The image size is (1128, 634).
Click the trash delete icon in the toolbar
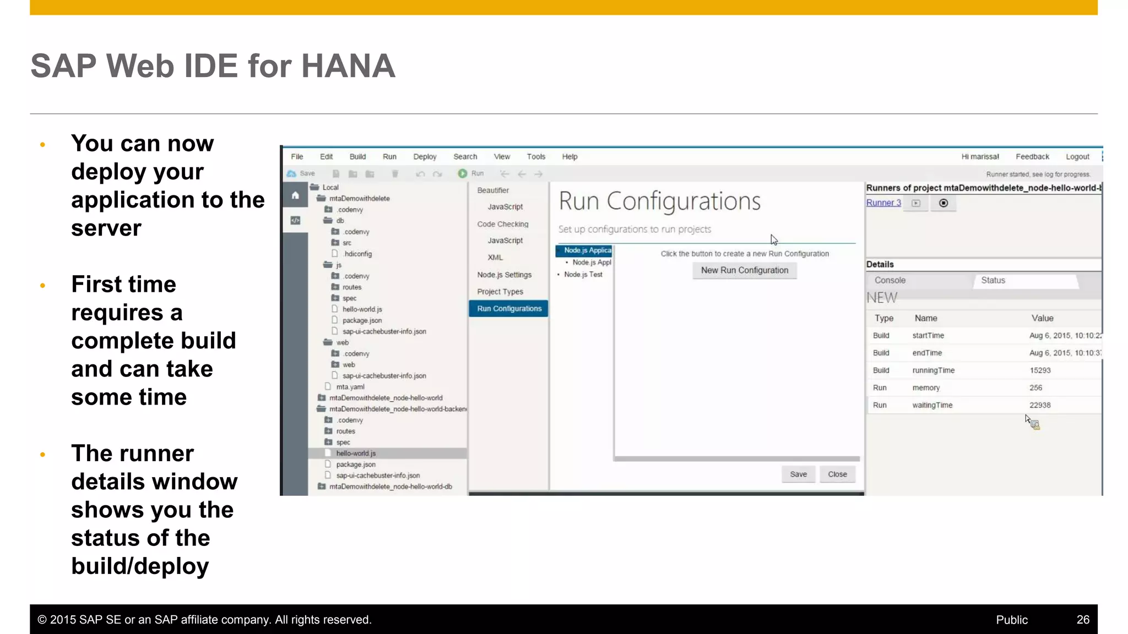(x=395, y=174)
